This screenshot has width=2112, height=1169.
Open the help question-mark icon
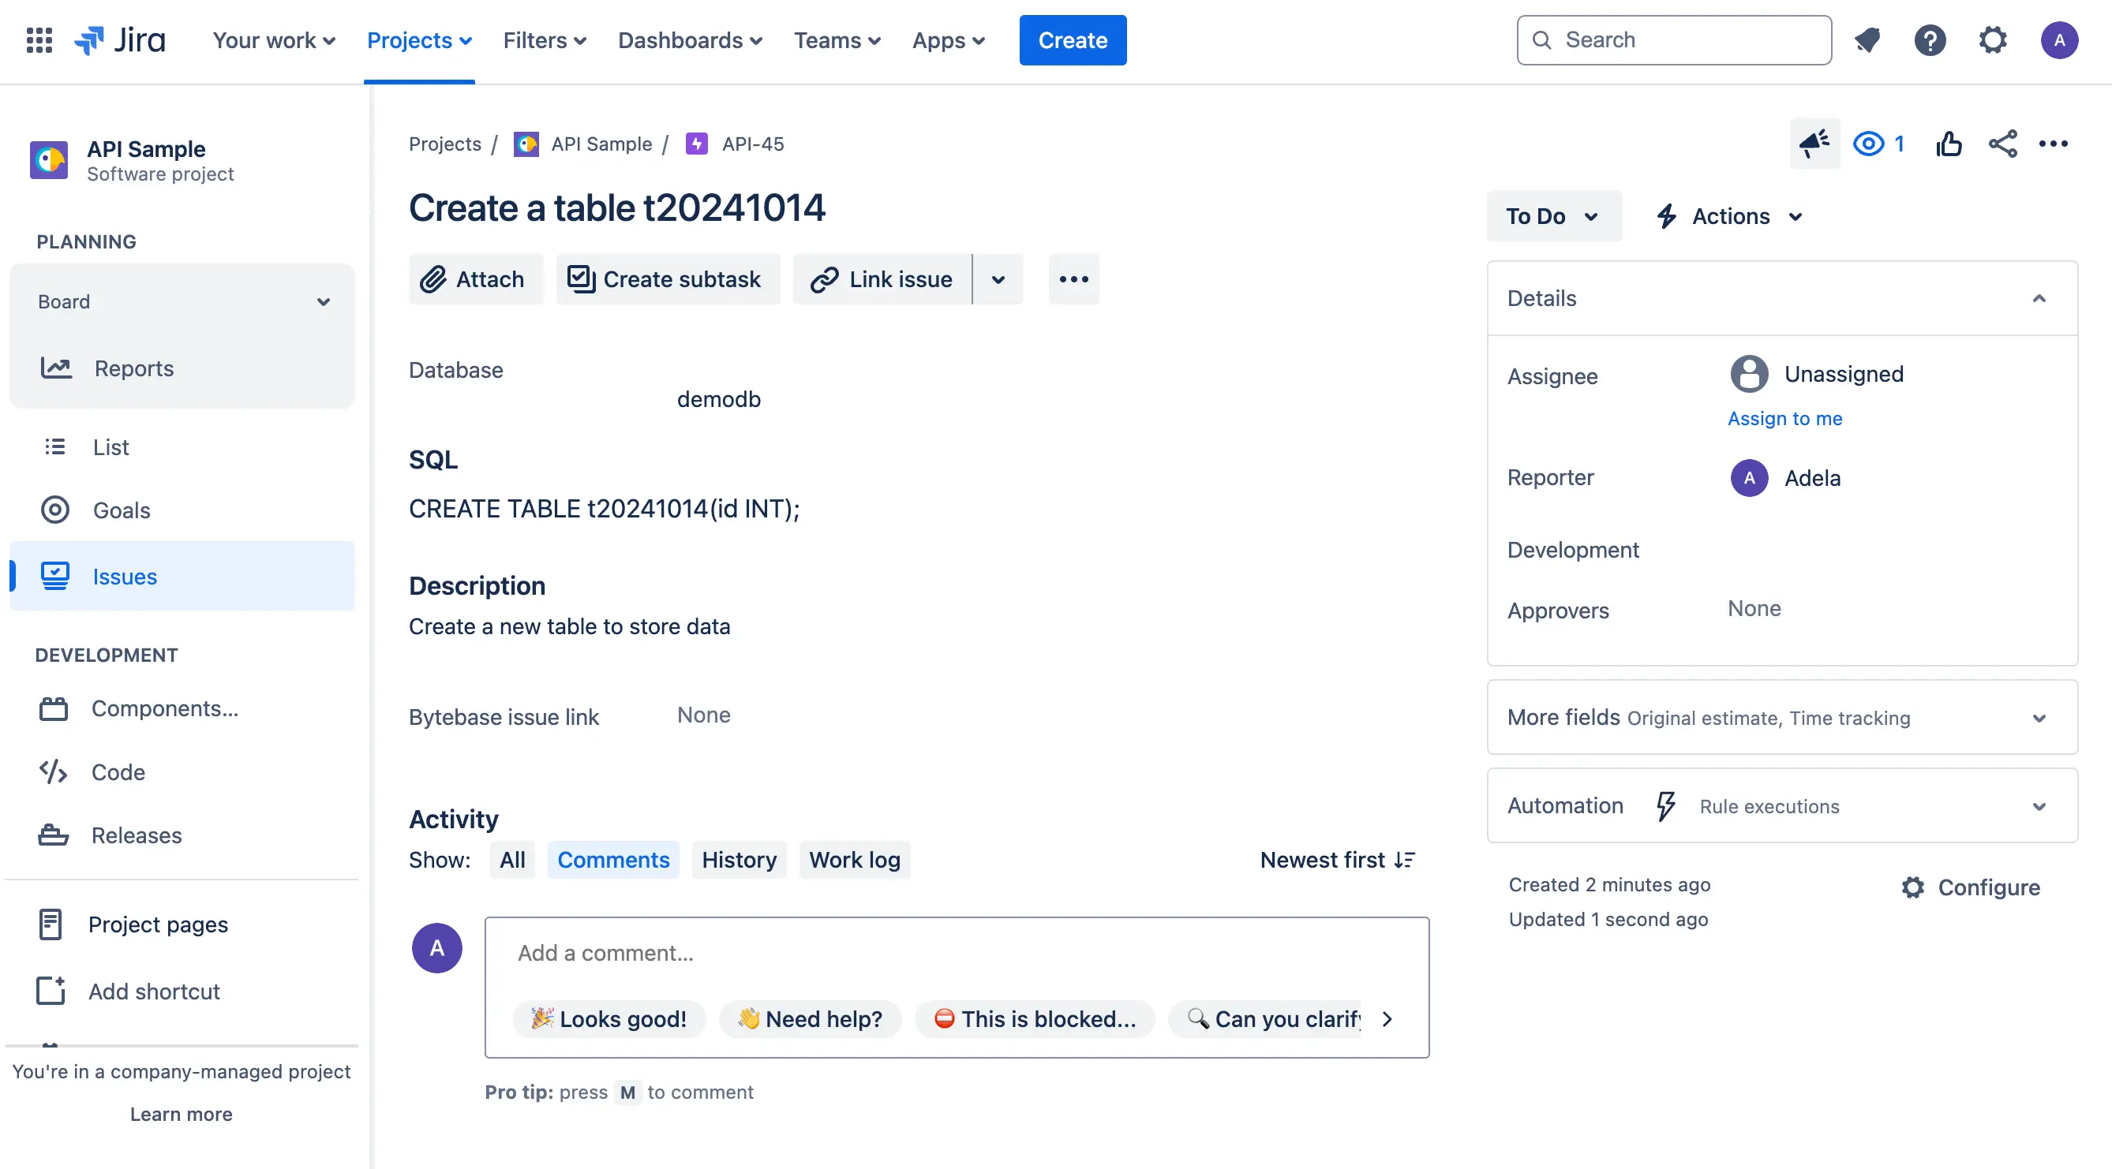[1930, 40]
